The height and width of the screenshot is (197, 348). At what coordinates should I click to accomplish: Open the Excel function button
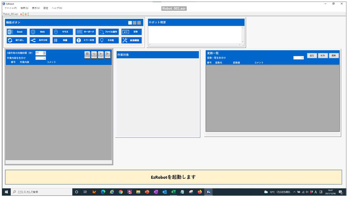[x=17, y=32]
